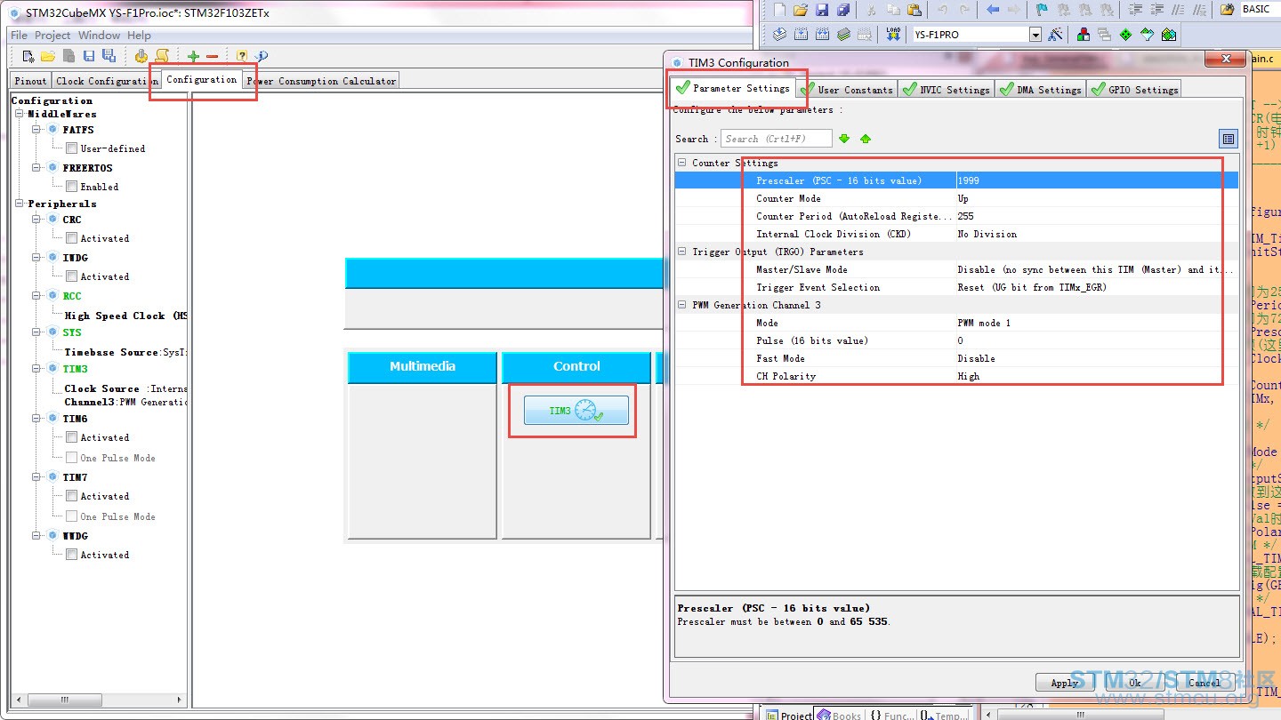This screenshot has width=1281, height=720.
Task: Toggle FATFS User-defined checkbox
Action: click(x=72, y=148)
